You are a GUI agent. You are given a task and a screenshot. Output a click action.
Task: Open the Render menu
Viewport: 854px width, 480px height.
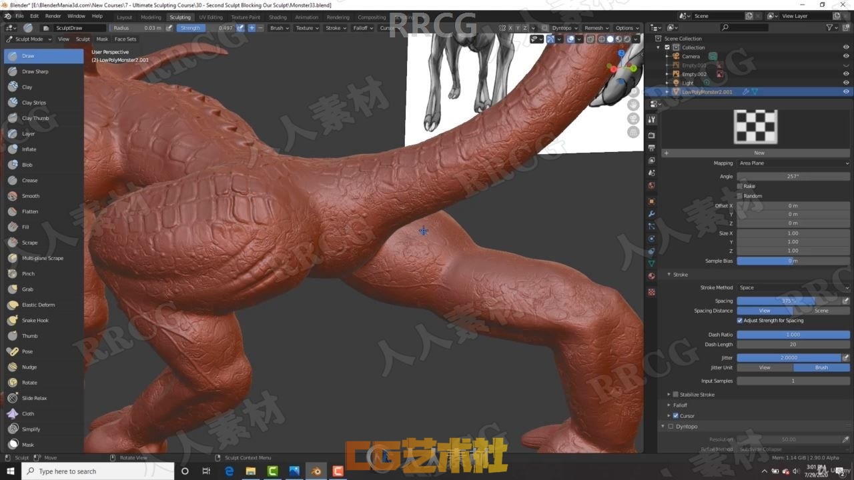53,16
